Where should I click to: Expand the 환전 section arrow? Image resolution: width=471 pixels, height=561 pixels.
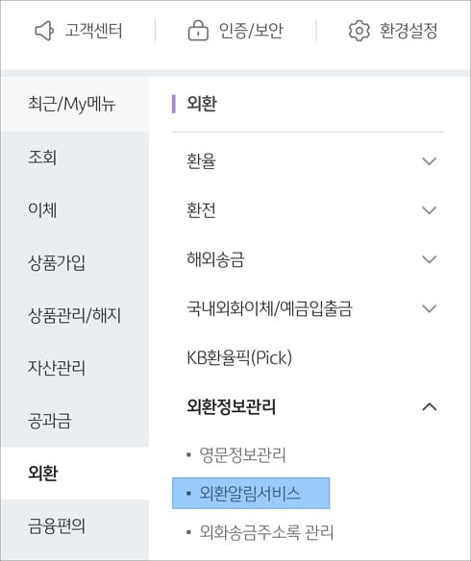pos(429,210)
